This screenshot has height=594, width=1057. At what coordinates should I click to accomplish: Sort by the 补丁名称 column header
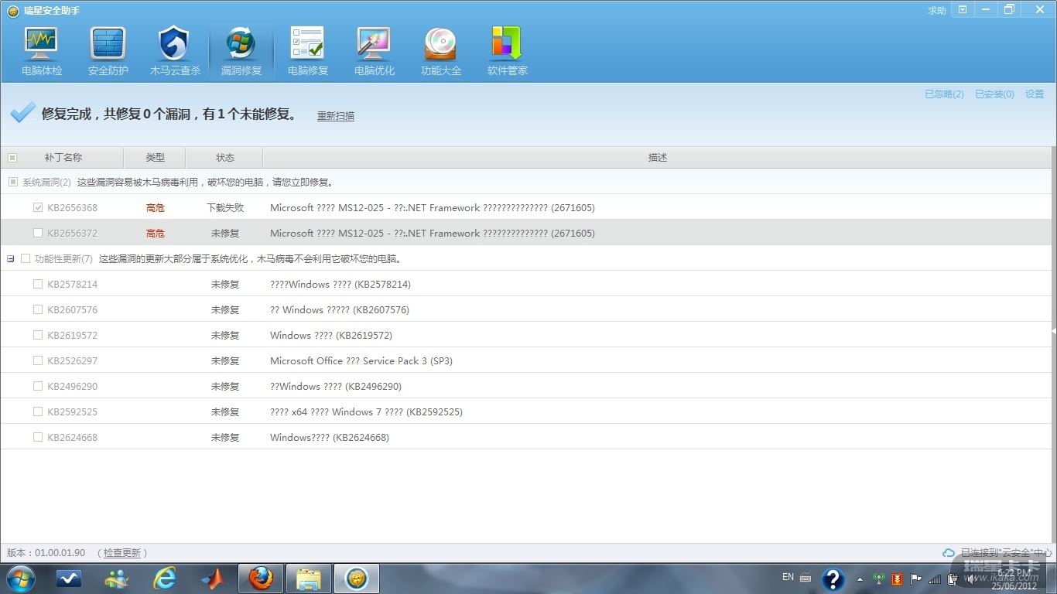[63, 158]
